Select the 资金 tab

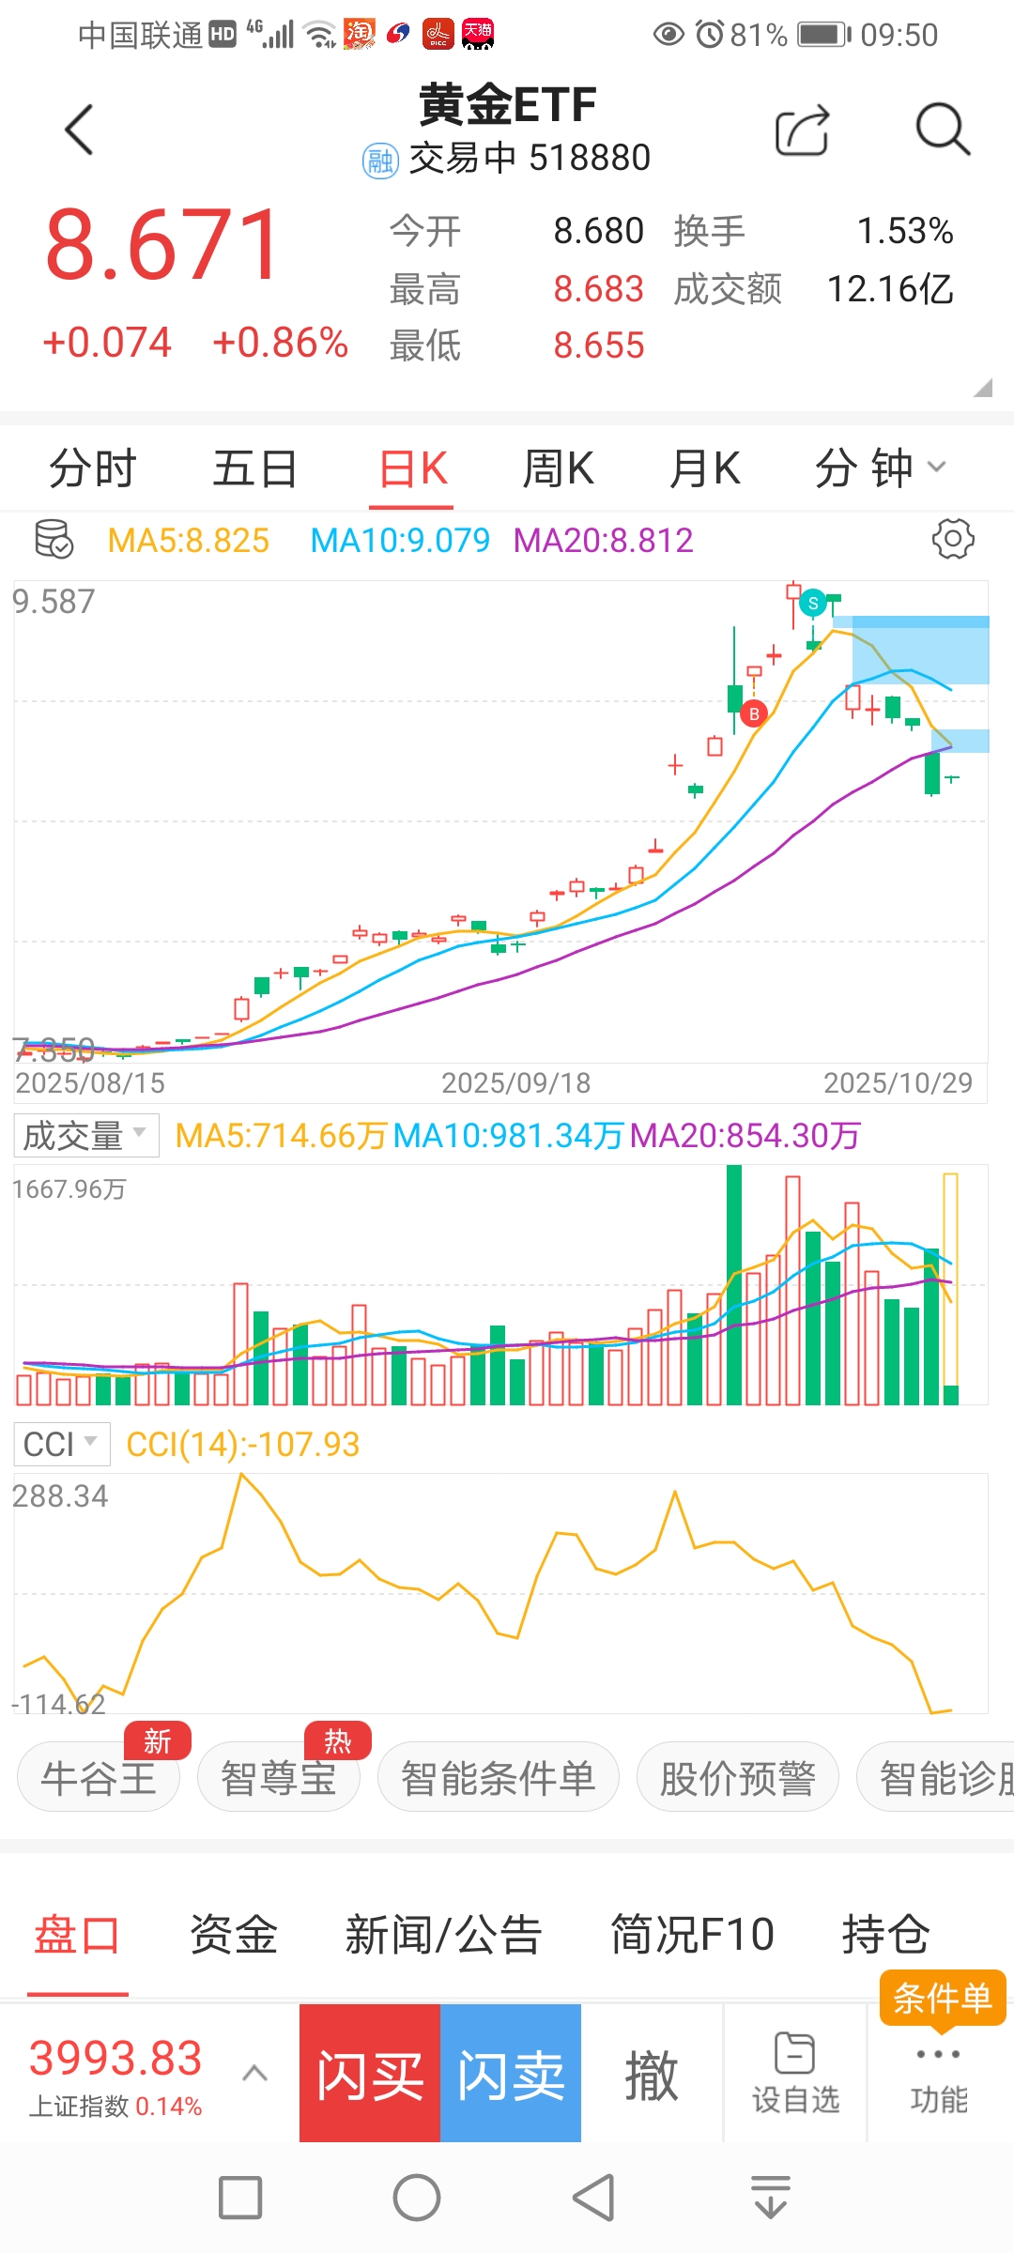pyautogui.click(x=234, y=1936)
